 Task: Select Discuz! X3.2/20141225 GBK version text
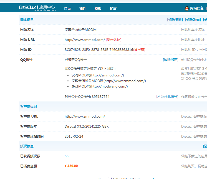click(87, 126)
